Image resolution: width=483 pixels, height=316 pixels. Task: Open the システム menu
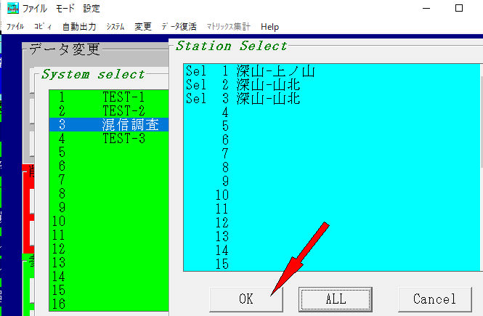coord(115,27)
